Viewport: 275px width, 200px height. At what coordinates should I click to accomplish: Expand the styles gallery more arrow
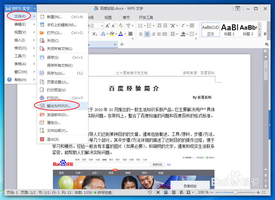click(259, 35)
